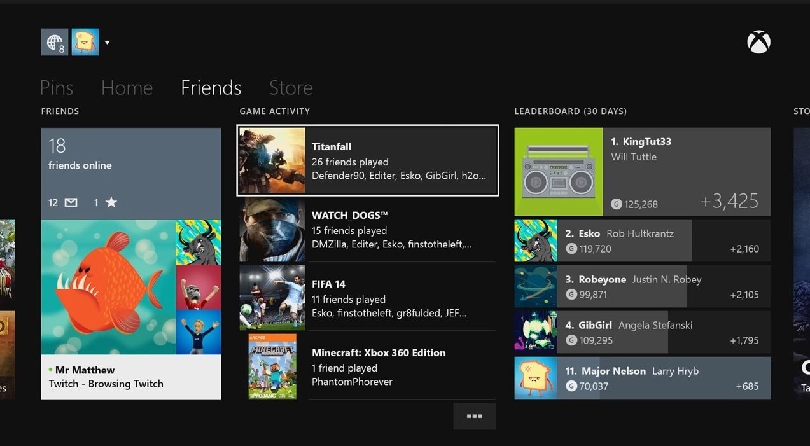Viewport: 810px width, 446px height.
Task: Click the GAME ACTIVITY heading
Action: pyautogui.click(x=275, y=111)
